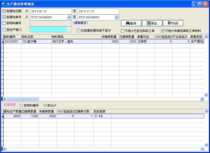Maximize the window using title bar button

pos(200,4)
